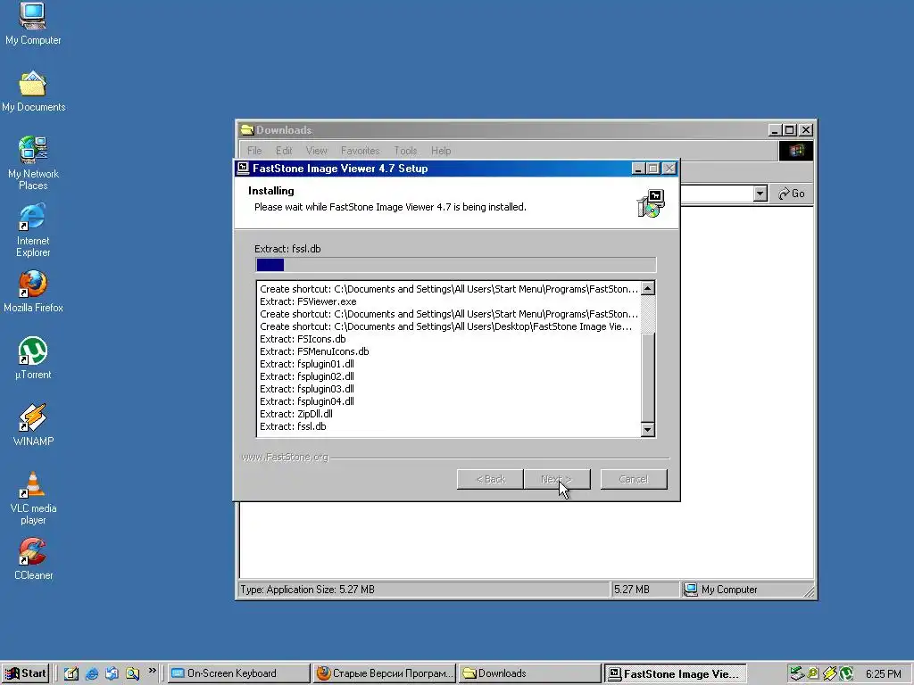The height and width of the screenshot is (685, 914).
Task: Click the 6:25 PM taskbar clock
Action: [883, 674]
